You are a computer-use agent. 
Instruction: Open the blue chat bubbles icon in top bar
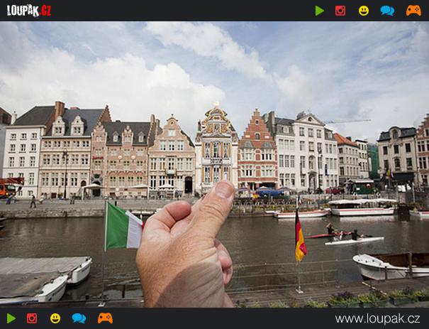click(387, 11)
